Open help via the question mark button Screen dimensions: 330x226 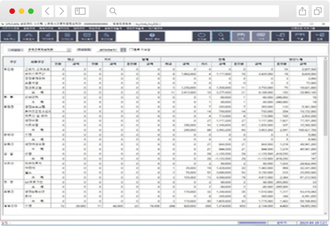(x=152, y=36)
